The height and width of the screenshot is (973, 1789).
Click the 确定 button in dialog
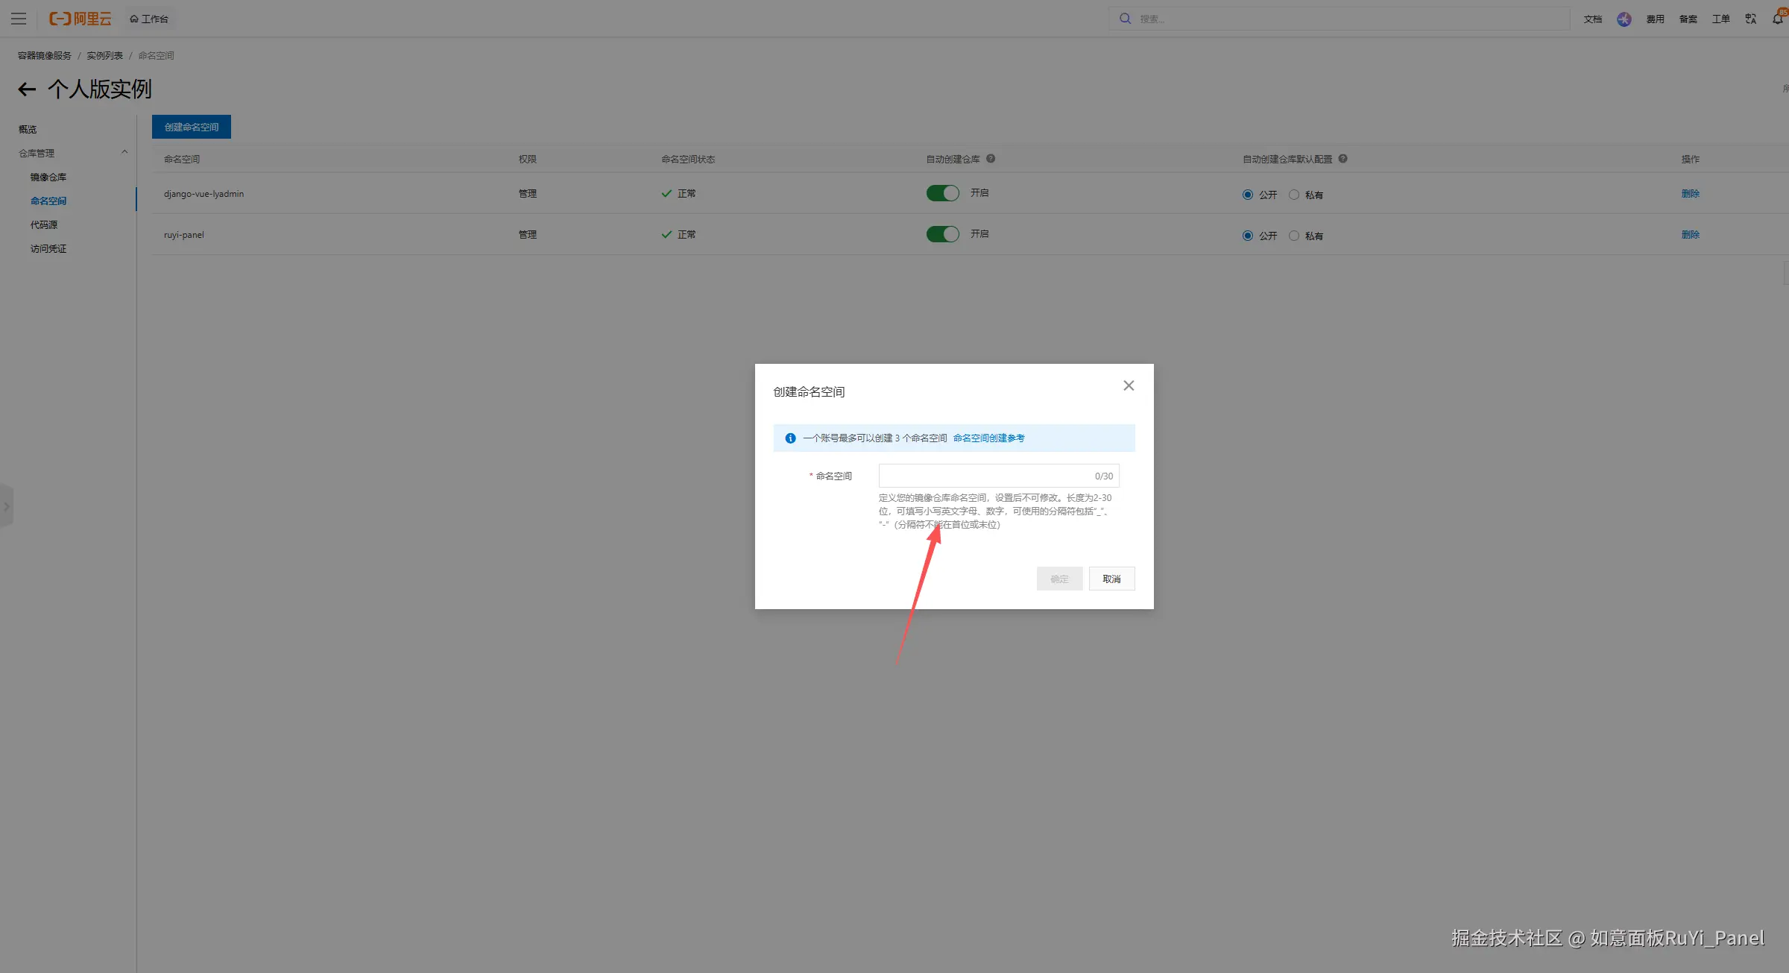[x=1059, y=579]
